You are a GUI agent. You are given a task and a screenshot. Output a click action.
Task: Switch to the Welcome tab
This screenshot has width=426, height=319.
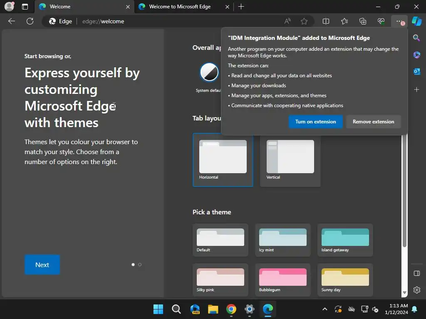(84, 7)
